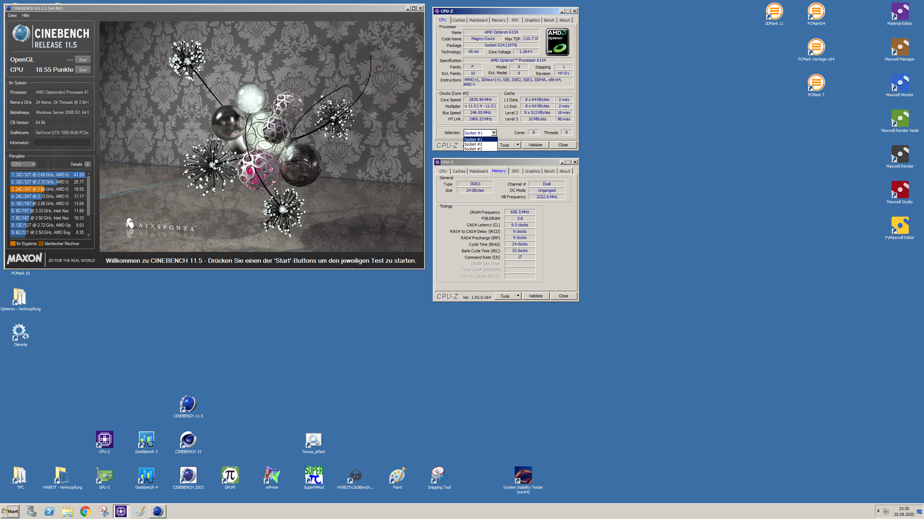Launch PyMaxwell Editor shortcut
Viewport: 924px width, 519px height.
(x=899, y=229)
